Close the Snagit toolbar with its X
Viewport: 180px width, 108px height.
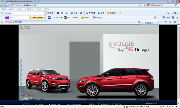160,17
